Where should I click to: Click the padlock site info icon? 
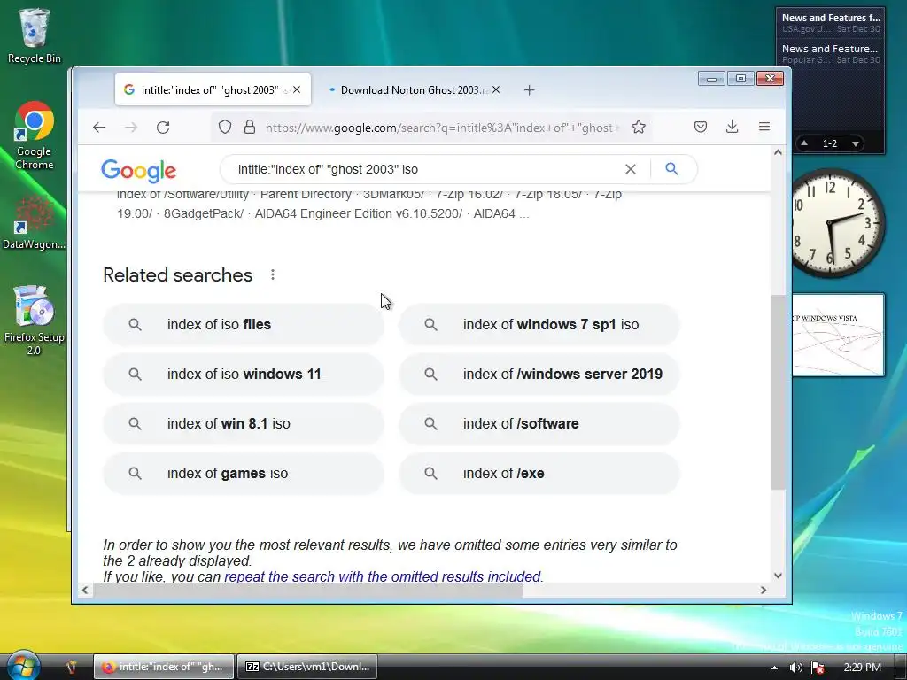tap(249, 127)
